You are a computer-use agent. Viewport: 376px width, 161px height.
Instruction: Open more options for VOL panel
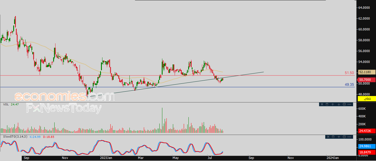[x=349, y=104]
